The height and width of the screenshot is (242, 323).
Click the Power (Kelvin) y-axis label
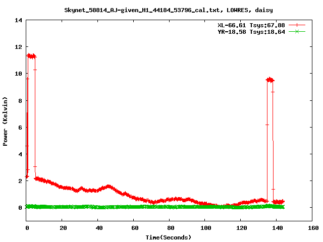pos(5,122)
